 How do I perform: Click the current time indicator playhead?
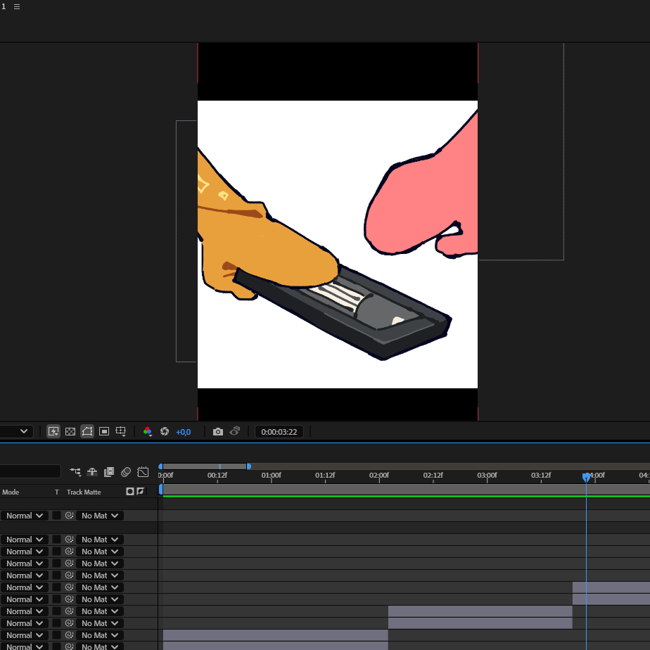click(586, 478)
